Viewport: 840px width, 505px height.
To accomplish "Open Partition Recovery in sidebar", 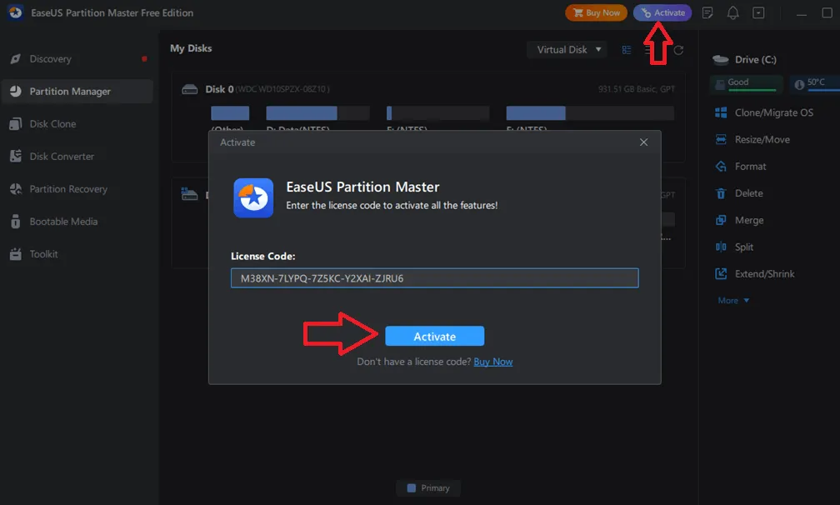I will tap(77, 189).
